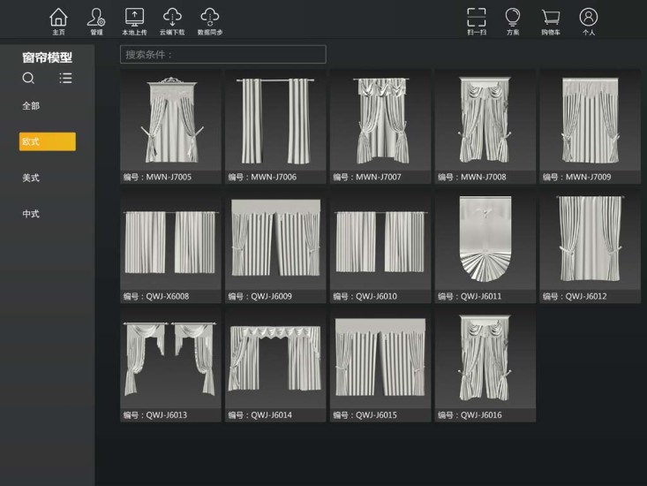The height and width of the screenshot is (486, 647).
Task: Open the shopping cart (购物车) icon
Action: click(551, 18)
